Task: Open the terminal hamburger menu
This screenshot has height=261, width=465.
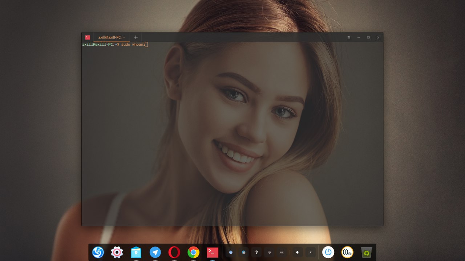Action: (x=349, y=37)
